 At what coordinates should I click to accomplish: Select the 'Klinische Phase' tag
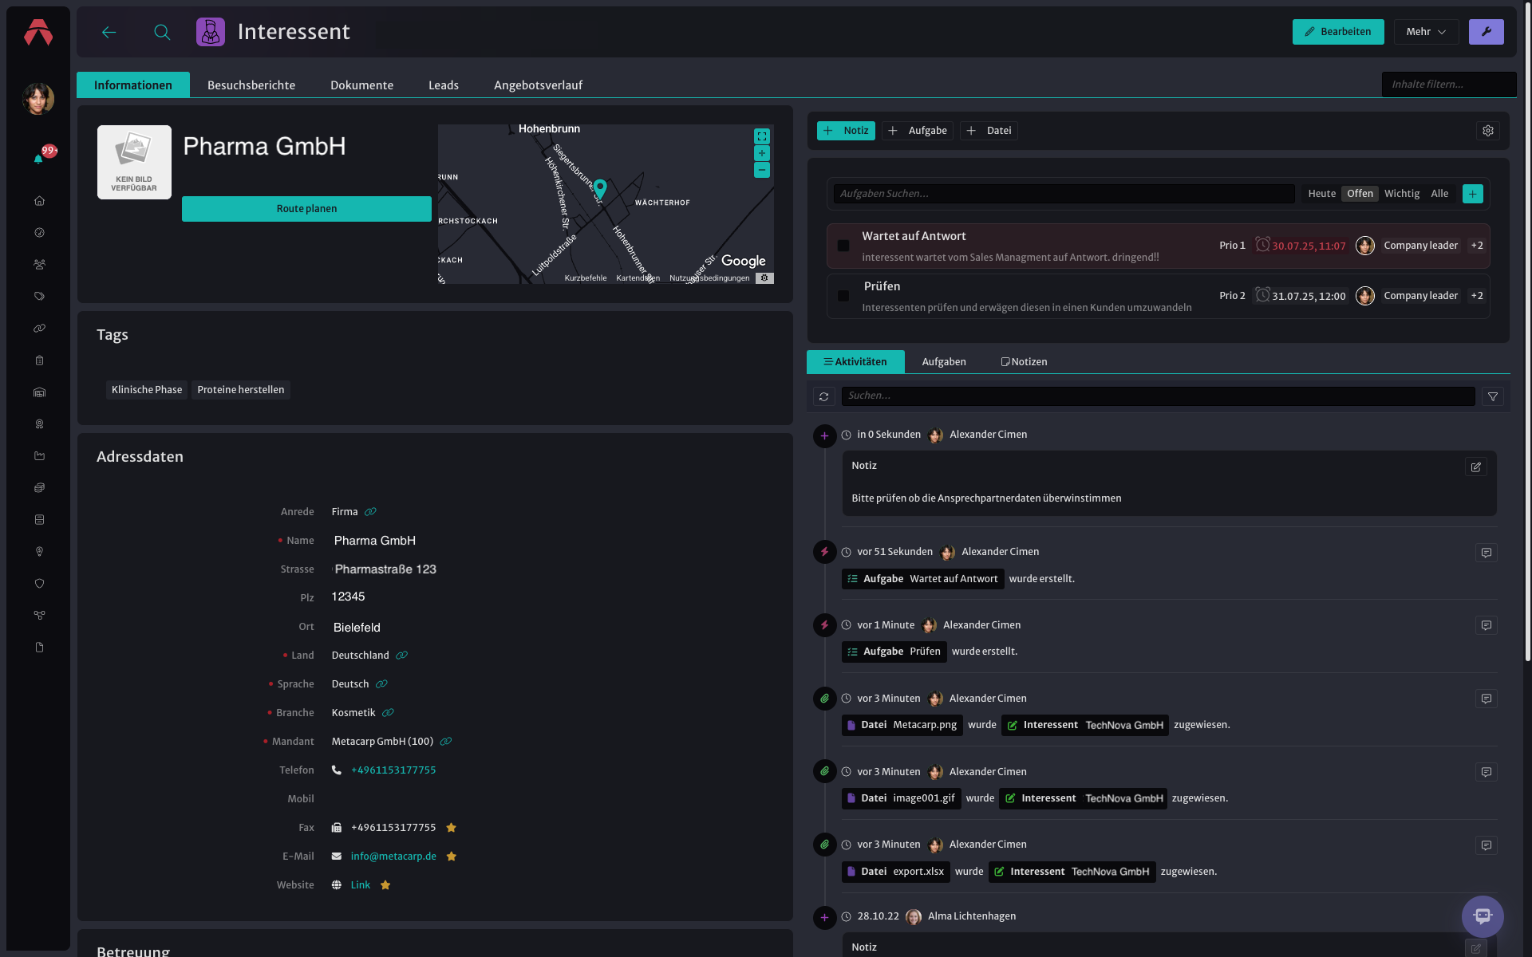click(147, 390)
